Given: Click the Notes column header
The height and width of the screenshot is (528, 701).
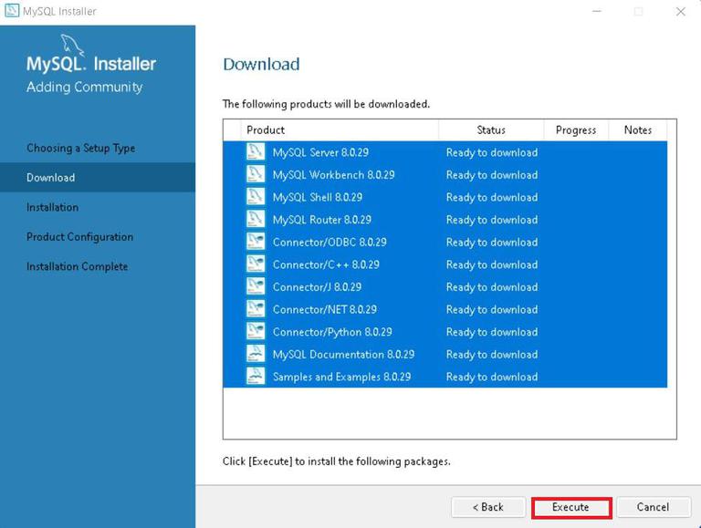Looking at the screenshot, I should [637, 130].
